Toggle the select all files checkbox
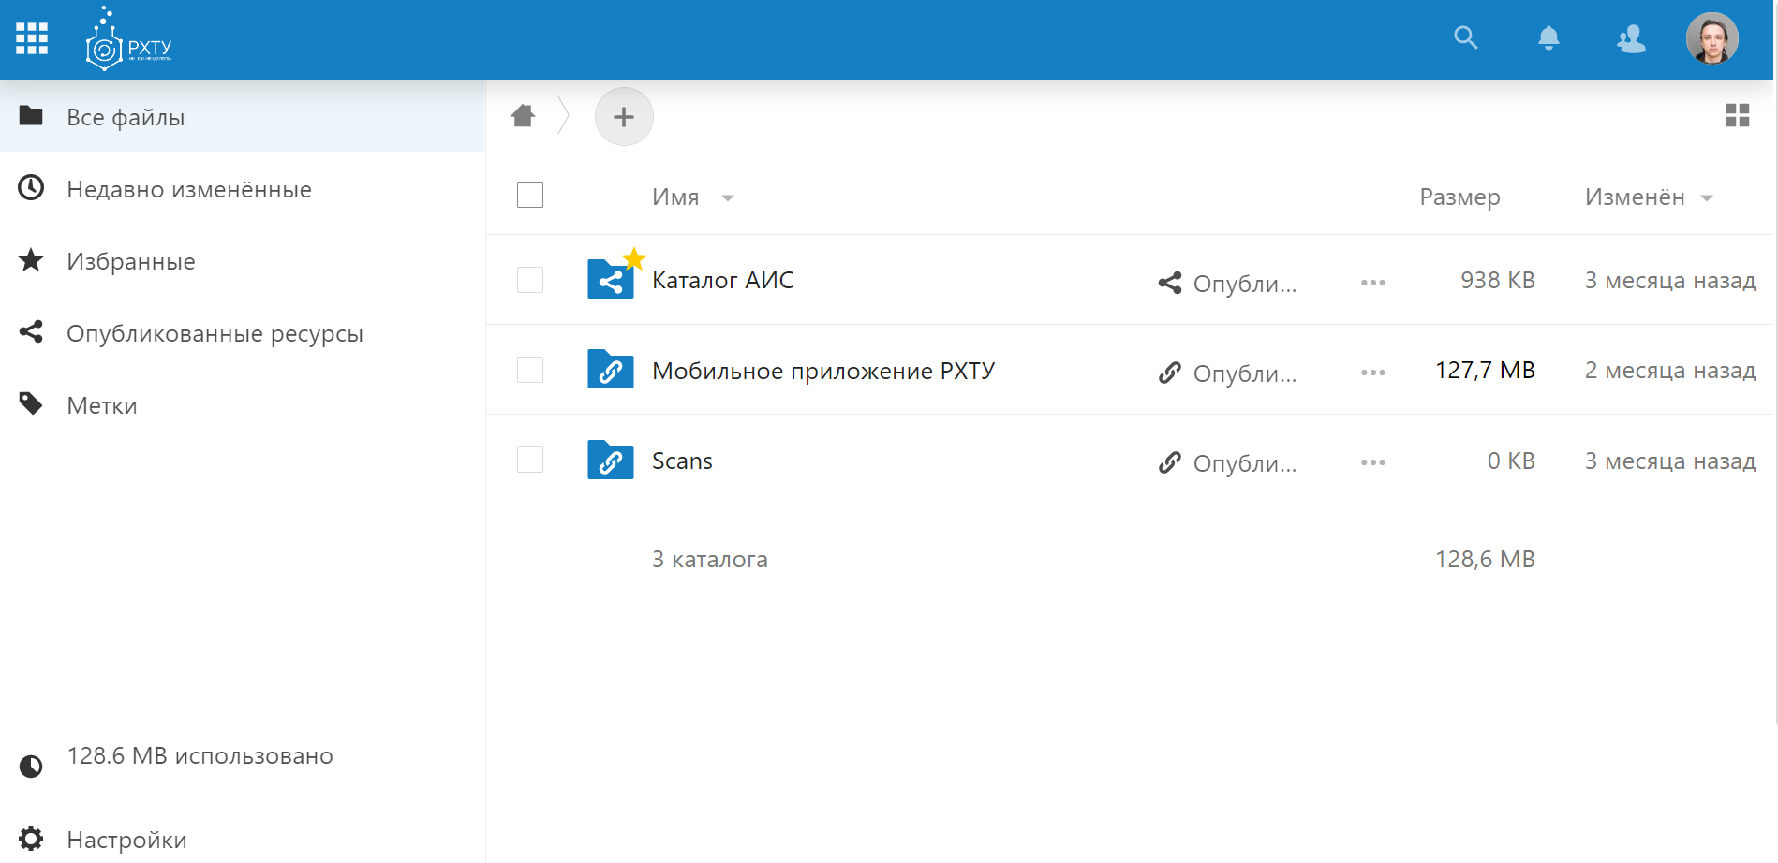1778x863 pixels. coord(530,195)
